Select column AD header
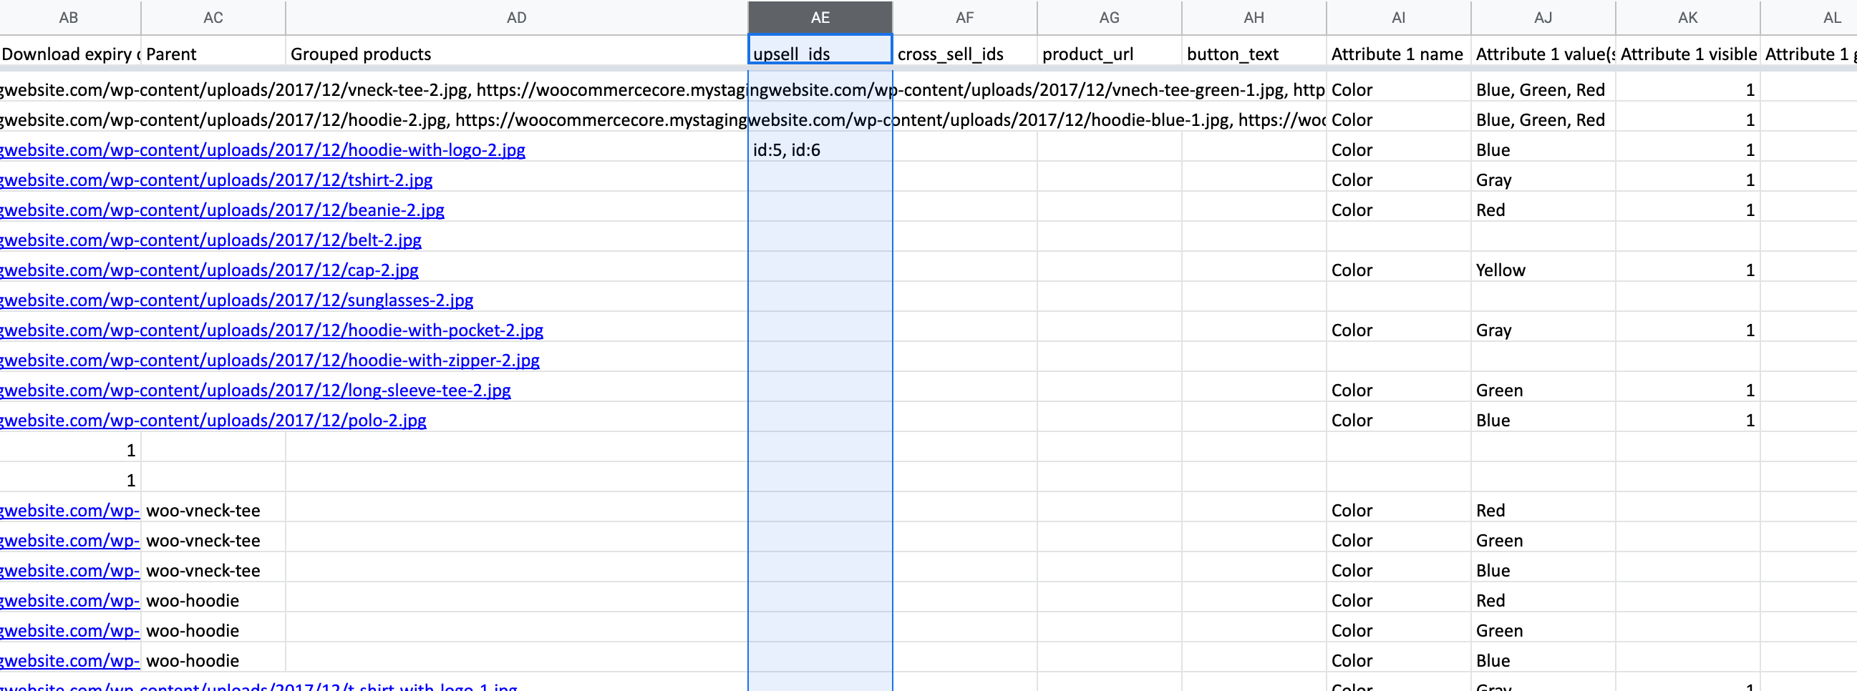The width and height of the screenshot is (1857, 691). point(516,17)
